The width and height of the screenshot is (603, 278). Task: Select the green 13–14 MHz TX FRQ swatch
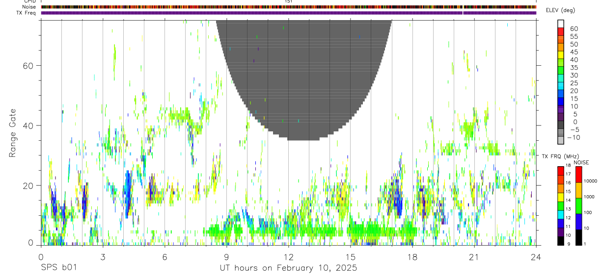click(561, 205)
